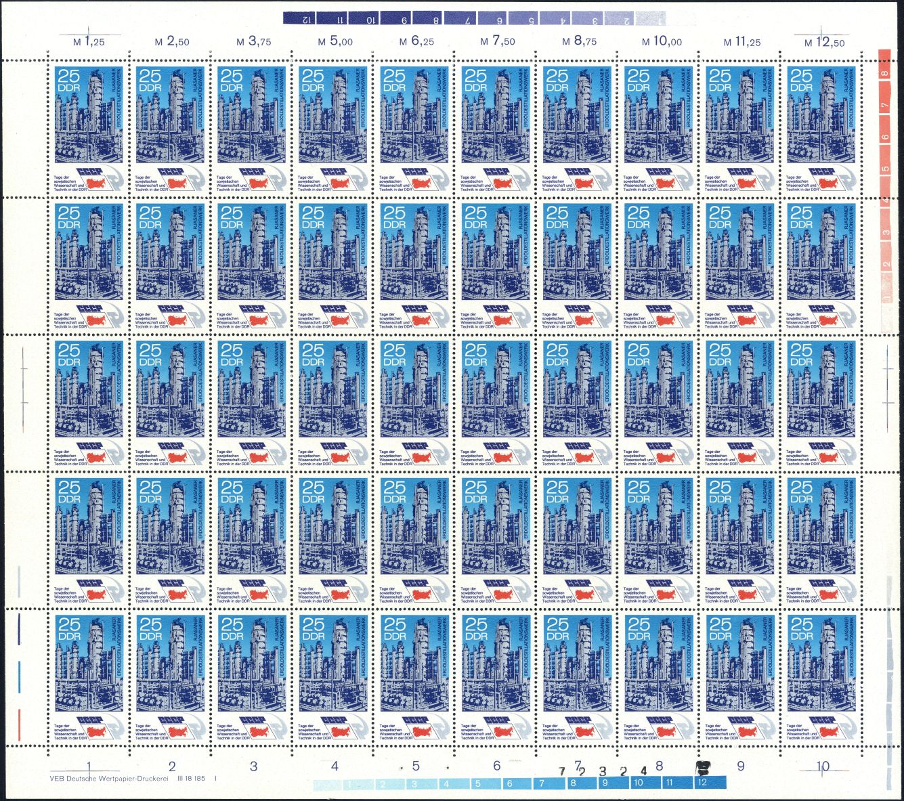
Task: Click the handwritten digit 4 in bottom margin
Action: (x=643, y=771)
